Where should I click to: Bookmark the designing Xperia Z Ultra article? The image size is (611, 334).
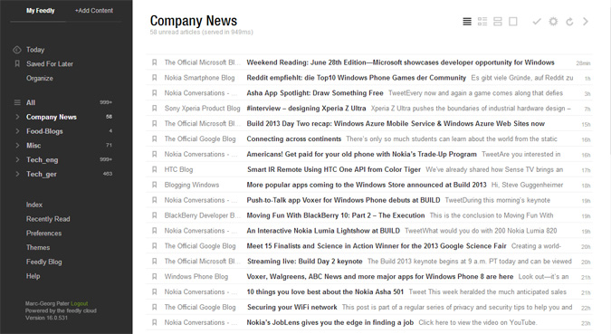[154, 109]
